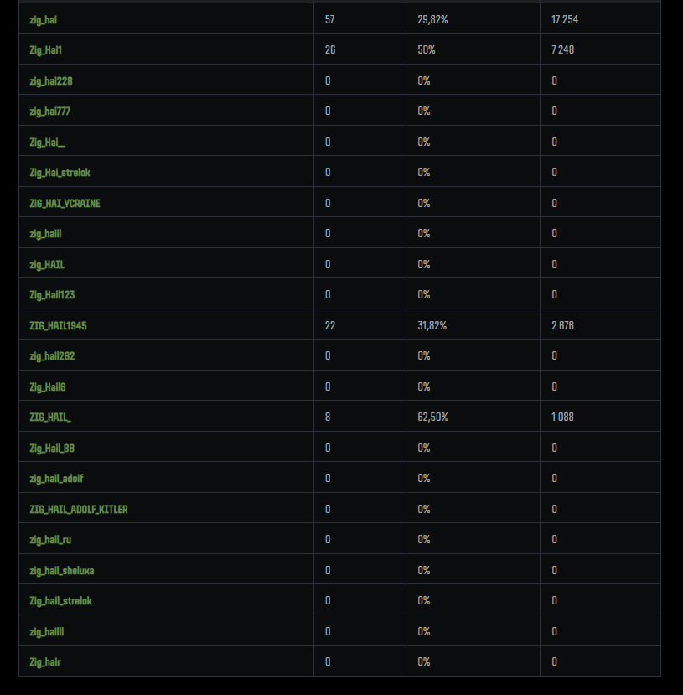
Task: Select the 31,82% percentage value
Action: 432,325
